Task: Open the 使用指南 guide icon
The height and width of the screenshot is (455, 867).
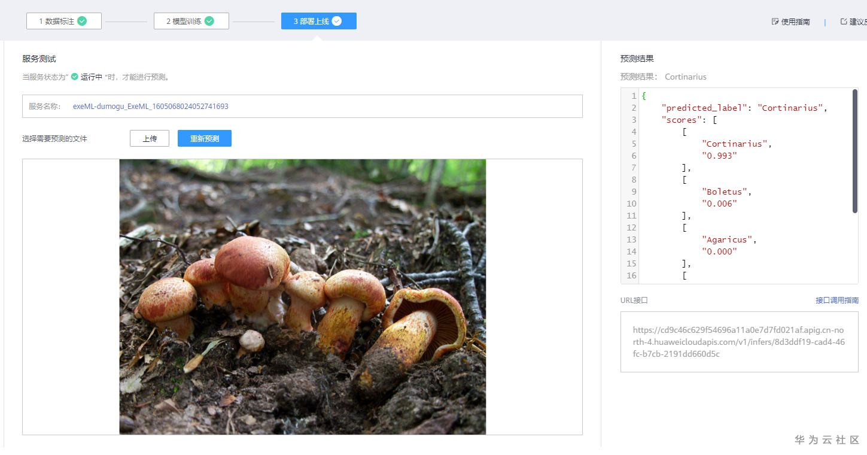Action: pyautogui.click(x=775, y=22)
